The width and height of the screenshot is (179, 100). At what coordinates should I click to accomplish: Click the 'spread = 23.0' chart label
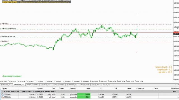click(x=165, y=72)
